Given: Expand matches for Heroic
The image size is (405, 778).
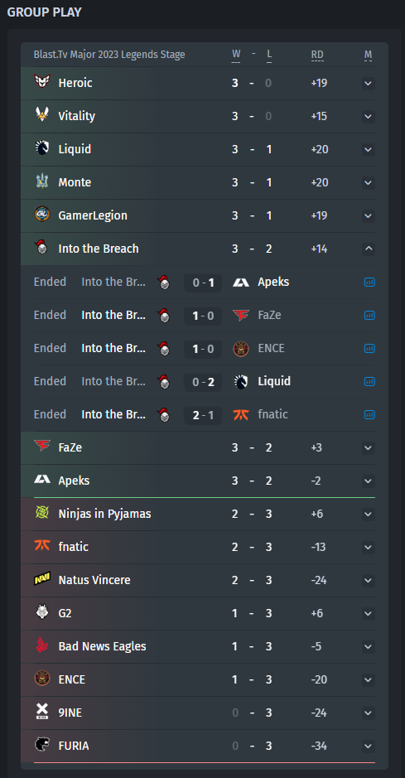Looking at the screenshot, I should tap(368, 83).
